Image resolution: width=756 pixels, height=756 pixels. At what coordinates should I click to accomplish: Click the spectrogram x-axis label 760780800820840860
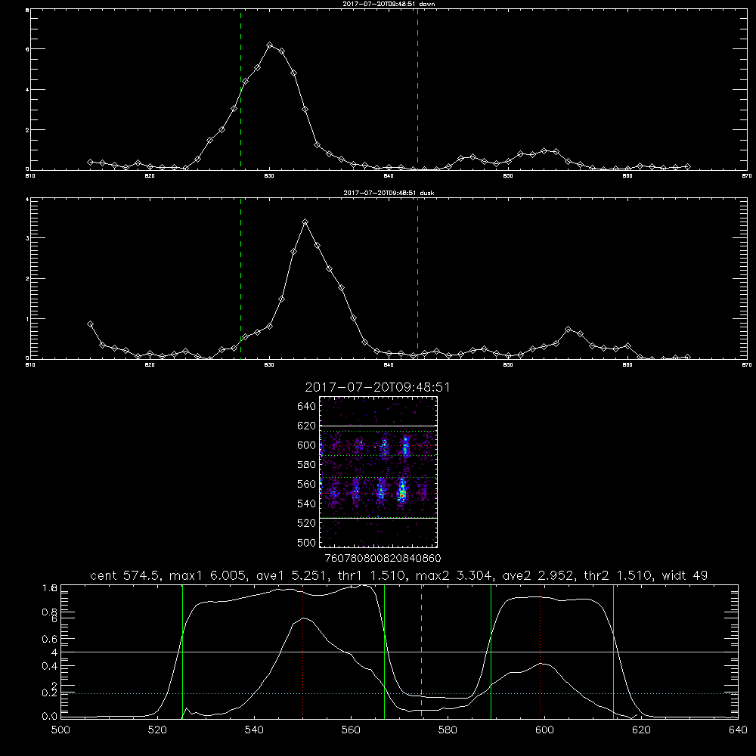383,558
